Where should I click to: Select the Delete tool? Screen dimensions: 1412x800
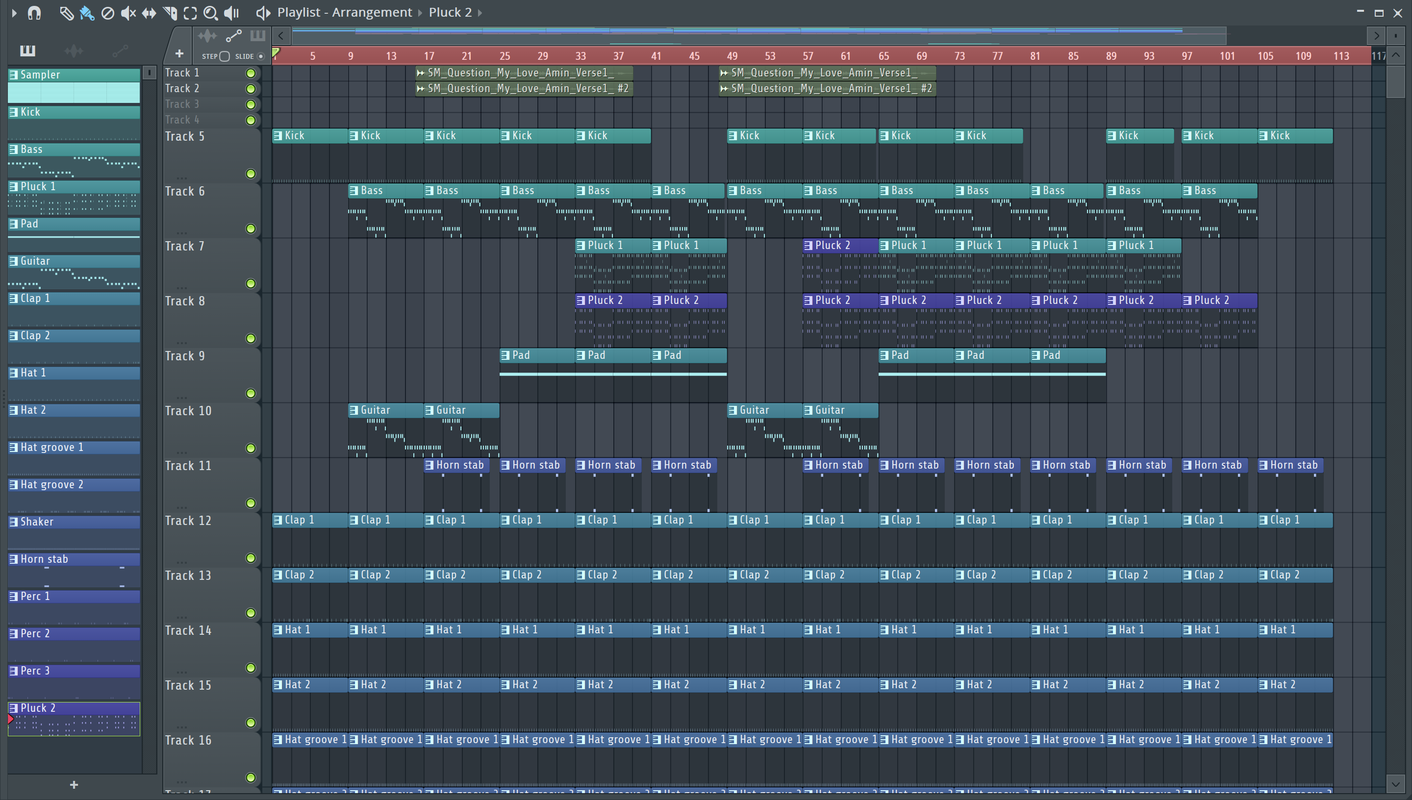pos(108,13)
